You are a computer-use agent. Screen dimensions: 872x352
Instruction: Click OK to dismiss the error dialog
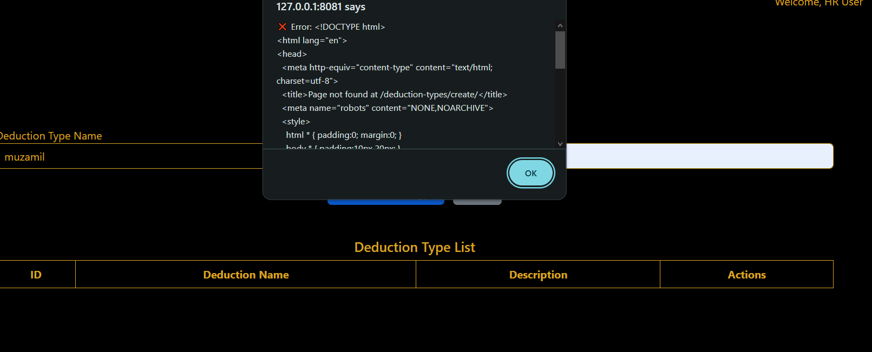(530, 173)
